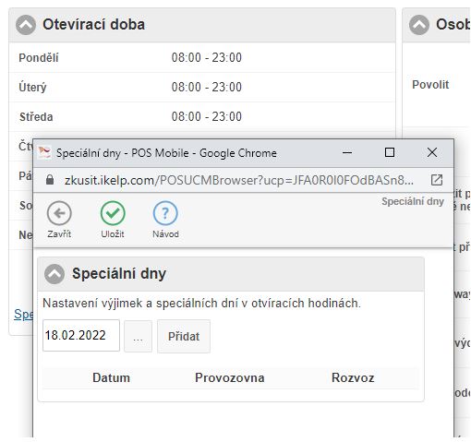Viewport: 471px width, 442px height.
Task: Click the address bar URL text
Action: point(239,180)
